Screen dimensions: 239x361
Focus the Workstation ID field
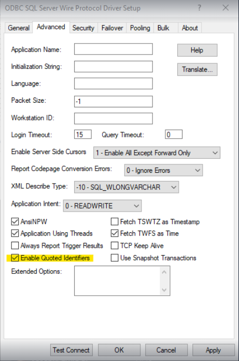(x=114, y=118)
